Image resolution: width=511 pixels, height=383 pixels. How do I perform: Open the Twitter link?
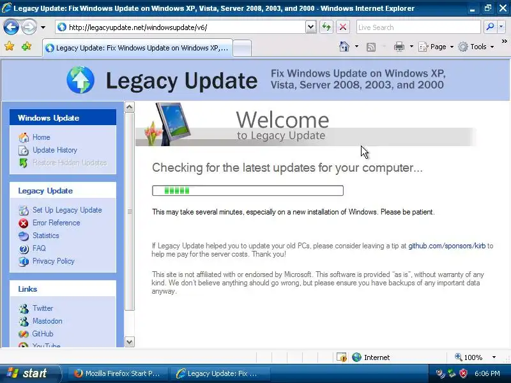(43, 308)
